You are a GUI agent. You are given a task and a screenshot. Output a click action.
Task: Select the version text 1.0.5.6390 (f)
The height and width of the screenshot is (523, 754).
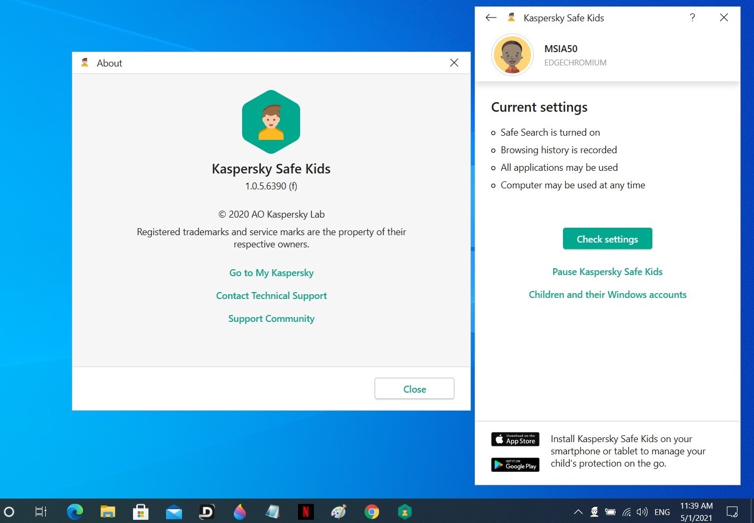pyautogui.click(x=271, y=186)
